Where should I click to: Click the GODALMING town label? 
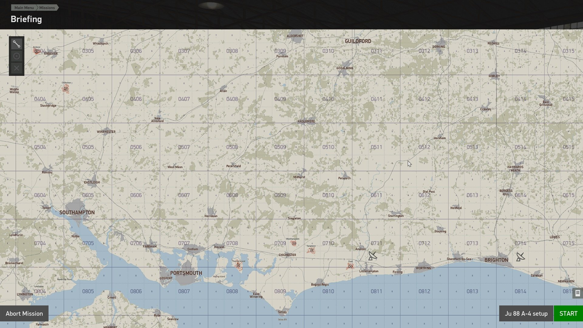click(345, 68)
